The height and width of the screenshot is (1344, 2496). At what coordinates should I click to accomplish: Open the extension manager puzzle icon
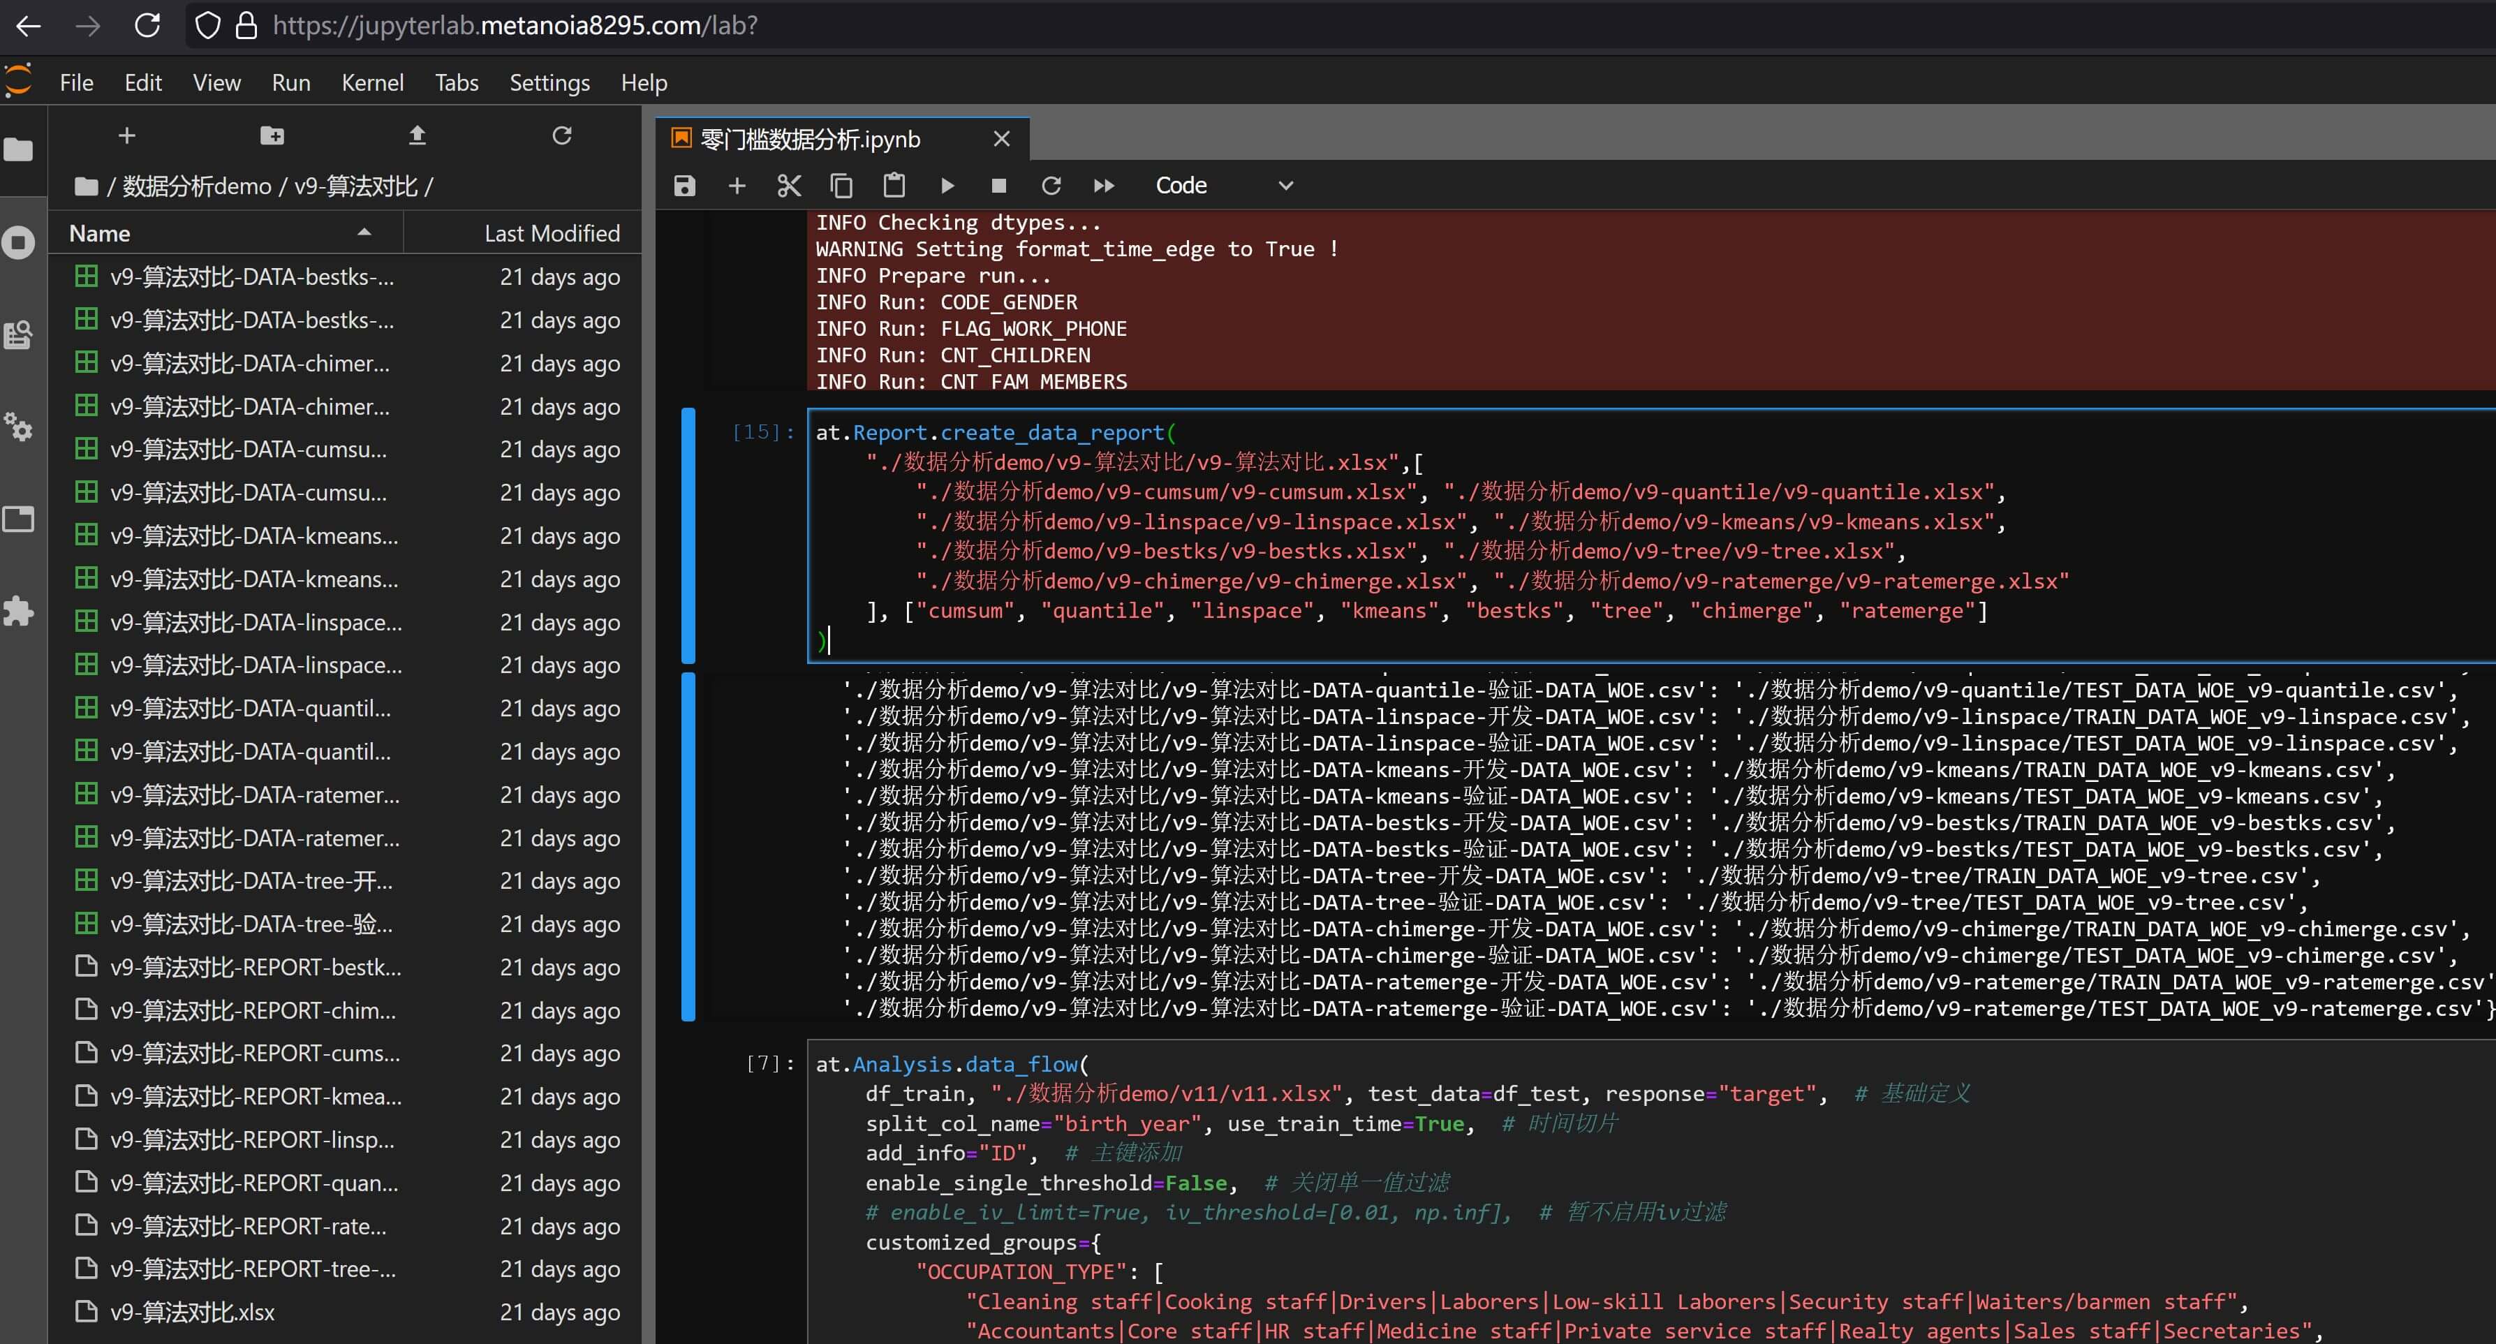point(18,612)
